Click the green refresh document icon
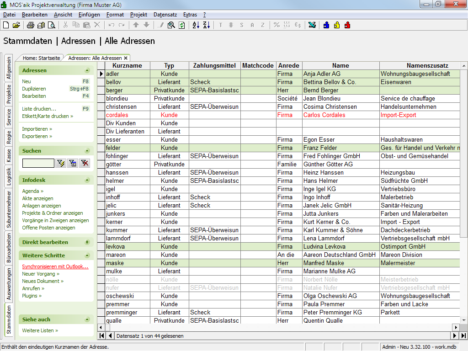The width and height of the screenshot is (468, 351). pyautogui.click(x=182, y=26)
